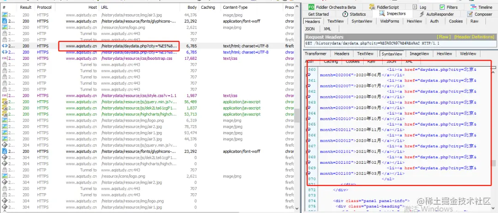This screenshot has height=213, width=498.
Task: Open the [Header Definitions] link
Action: pos(474,37)
